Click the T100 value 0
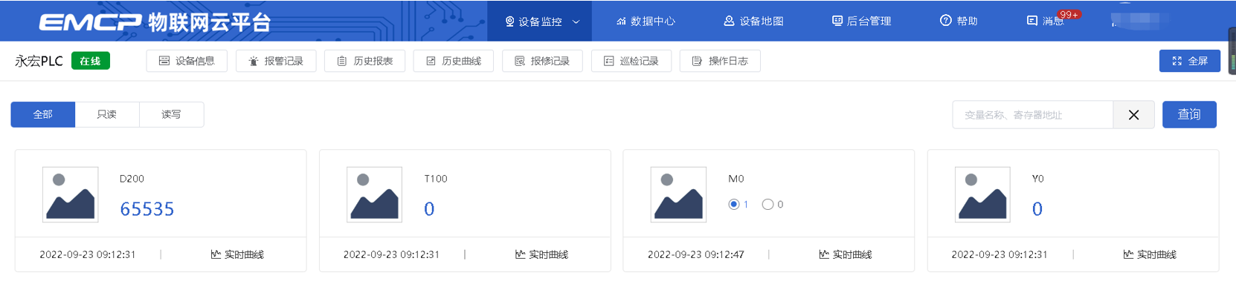The width and height of the screenshot is (1236, 287). coord(429,209)
